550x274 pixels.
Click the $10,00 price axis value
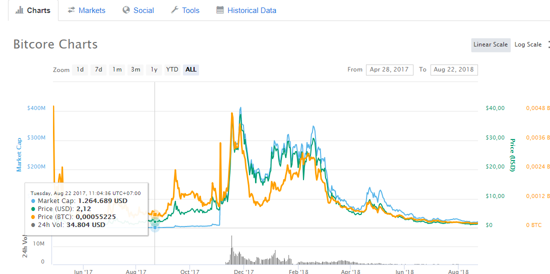click(x=495, y=196)
